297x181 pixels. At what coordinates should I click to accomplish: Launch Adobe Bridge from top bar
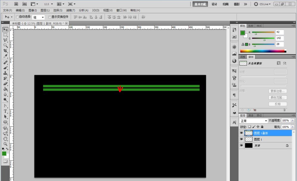pyautogui.click(x=16, y=4)
